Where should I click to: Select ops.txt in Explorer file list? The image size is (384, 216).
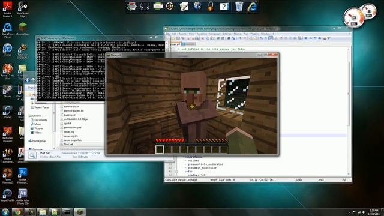67,124
